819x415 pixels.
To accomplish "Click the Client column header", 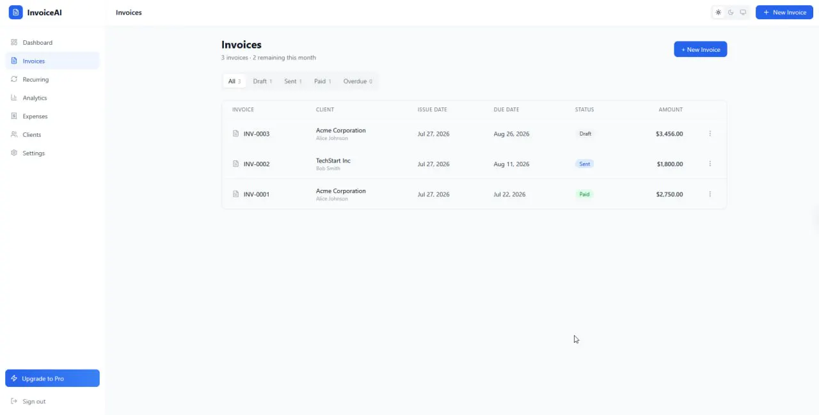I will 325,109.
